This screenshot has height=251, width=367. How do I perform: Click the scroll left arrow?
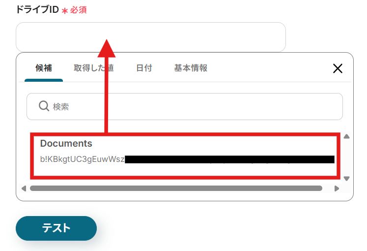(24, 188)
